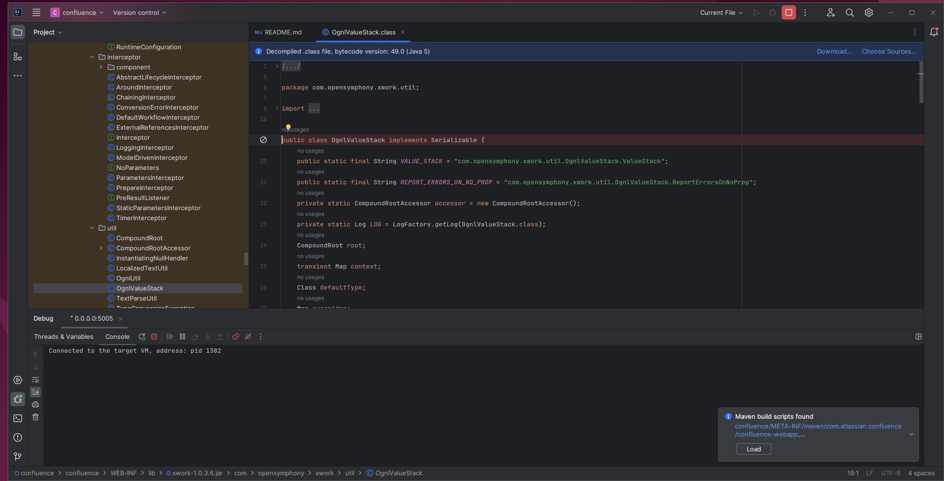
Task: Switch to Threads & Variables tab
Action: click(x=64, y=336)
